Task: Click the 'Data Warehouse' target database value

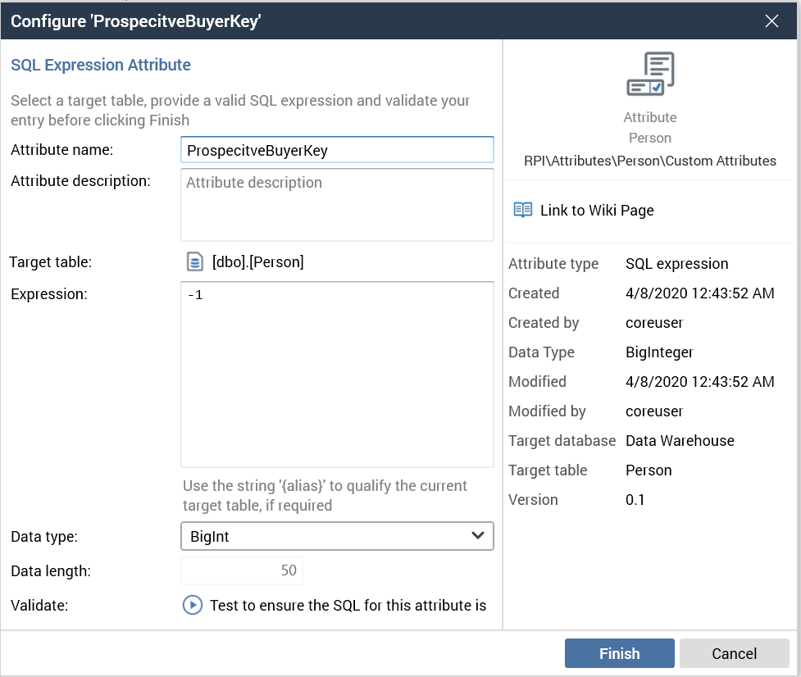Action: [x=680, y=441]
